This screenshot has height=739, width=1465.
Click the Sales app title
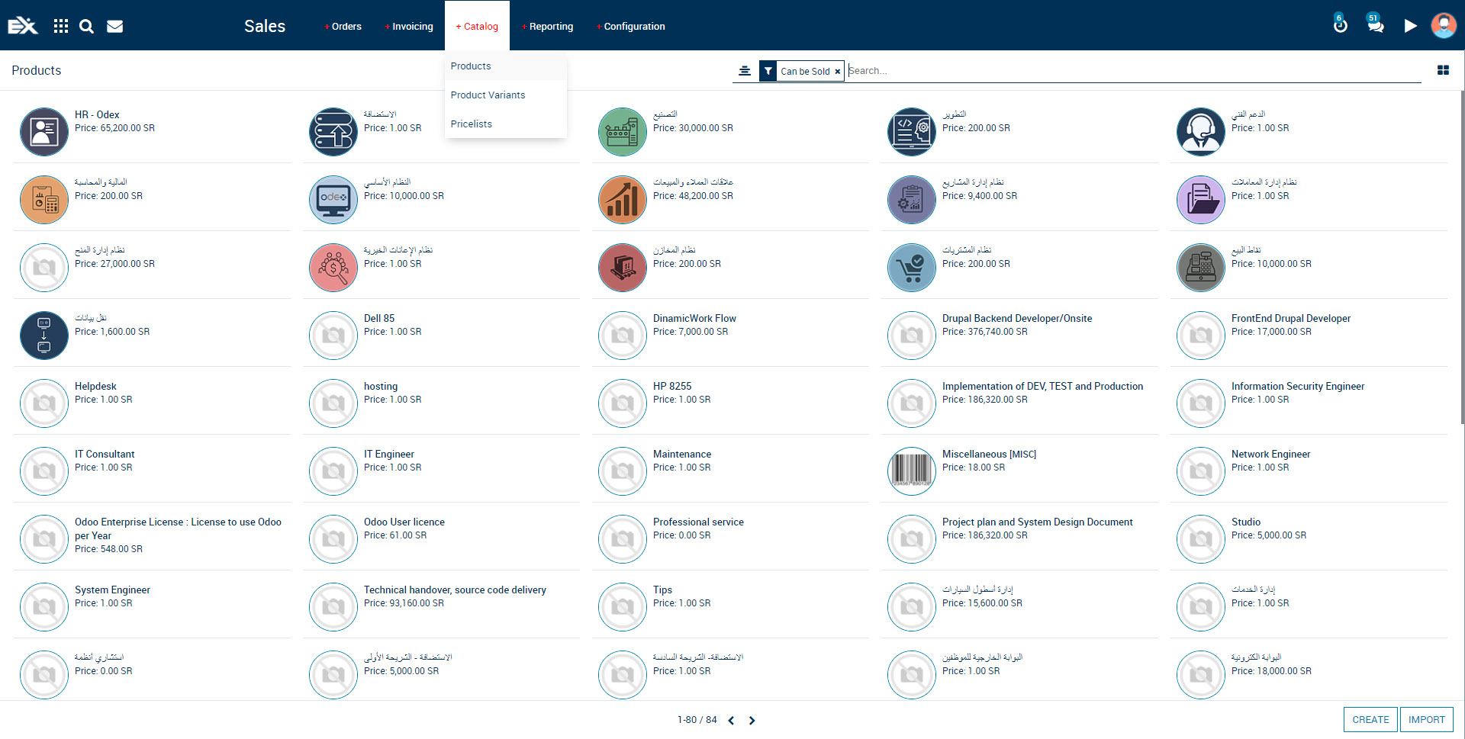pyautogui.click(x=265, y=26)
